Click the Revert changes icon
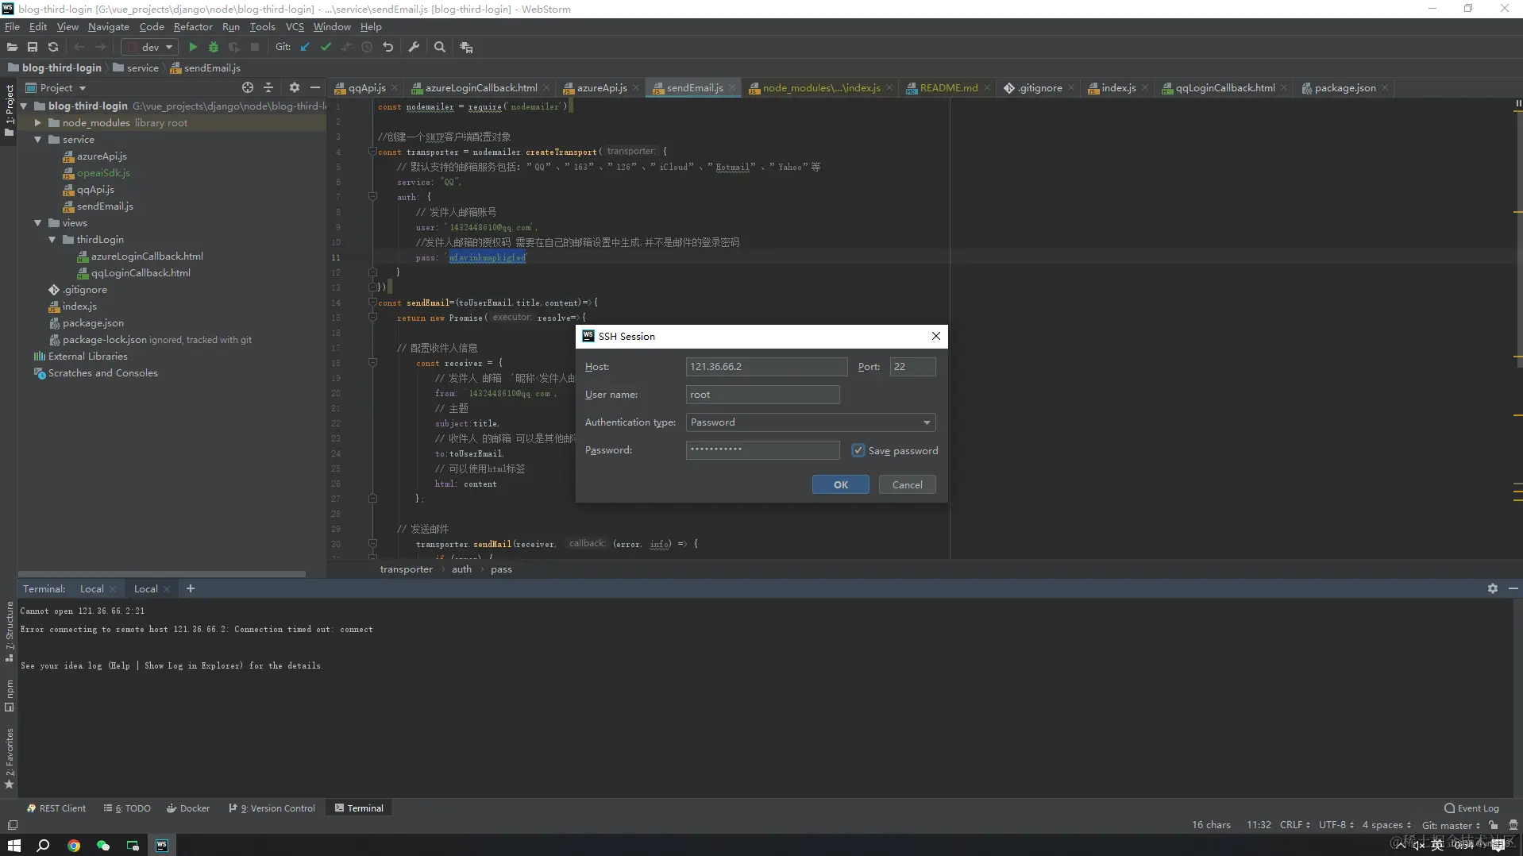1523x856 pixels. [388, 47]
